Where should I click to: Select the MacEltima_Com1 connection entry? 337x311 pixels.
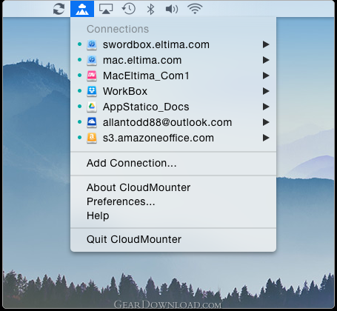[173, 76]
